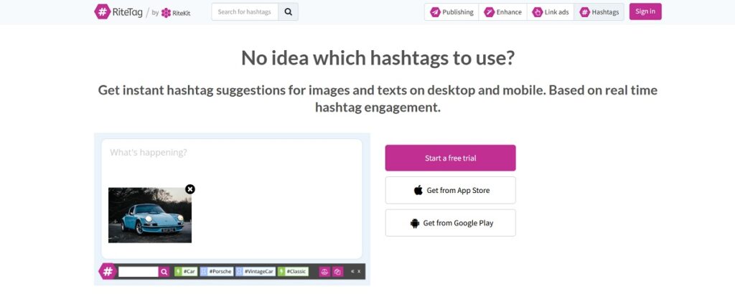735x294 pixels.
Task: Collapse the hashtag bar with double-arrow icon
Action: [352, 272]
